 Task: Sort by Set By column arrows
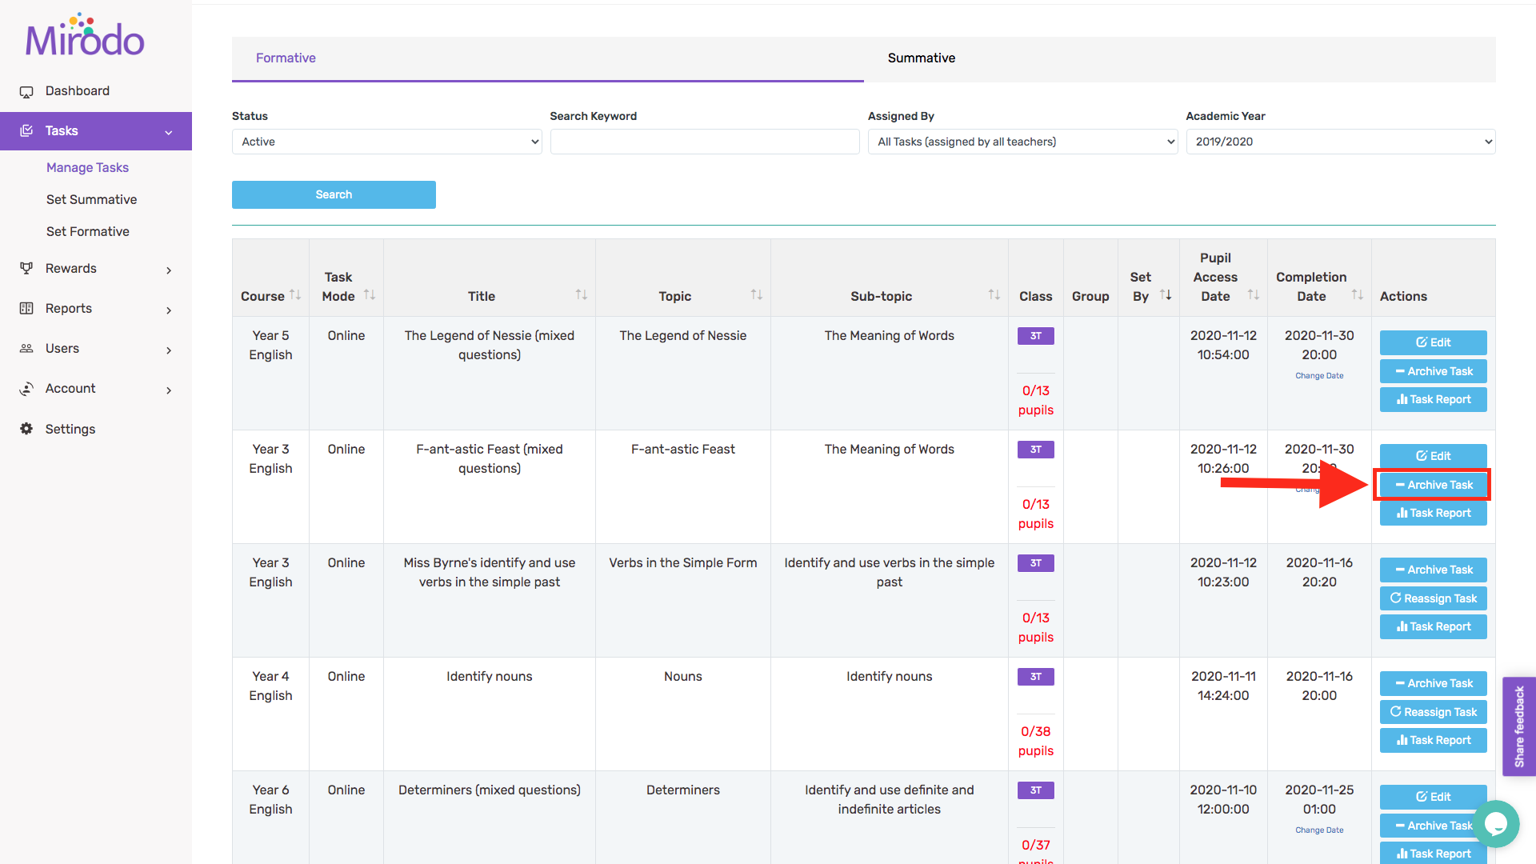click(1166, 295)
